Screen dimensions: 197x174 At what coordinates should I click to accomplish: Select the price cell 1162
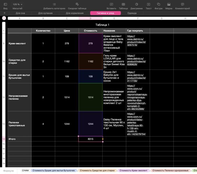tap(67, 61)
